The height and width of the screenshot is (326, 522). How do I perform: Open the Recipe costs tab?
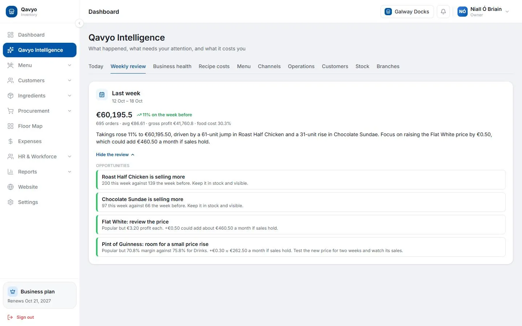click(214, 66)
